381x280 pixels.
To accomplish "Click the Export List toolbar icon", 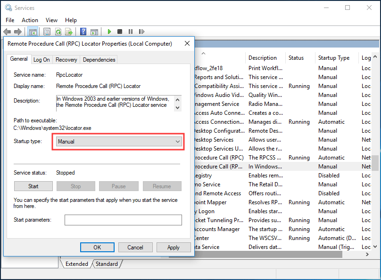I will (x=69, y=32).
